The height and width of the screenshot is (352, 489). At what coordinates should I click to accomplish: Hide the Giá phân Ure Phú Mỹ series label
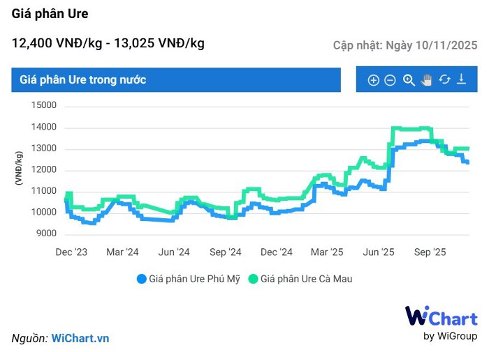tap(194, 279)
